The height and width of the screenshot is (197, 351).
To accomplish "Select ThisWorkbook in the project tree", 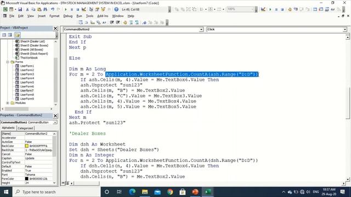I will 29,57.
